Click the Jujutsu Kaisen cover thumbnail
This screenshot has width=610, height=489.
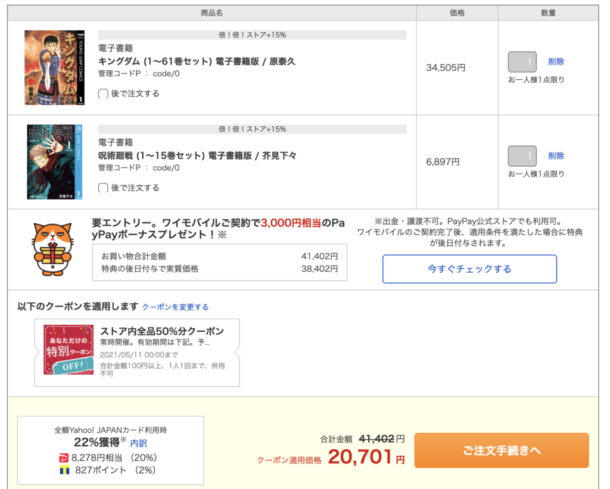coord(54,162)
